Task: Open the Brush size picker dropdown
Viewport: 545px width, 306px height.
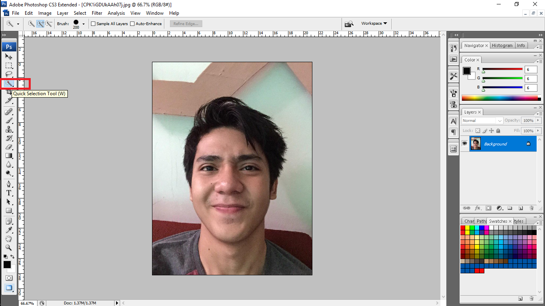Action: pos(83,24)
